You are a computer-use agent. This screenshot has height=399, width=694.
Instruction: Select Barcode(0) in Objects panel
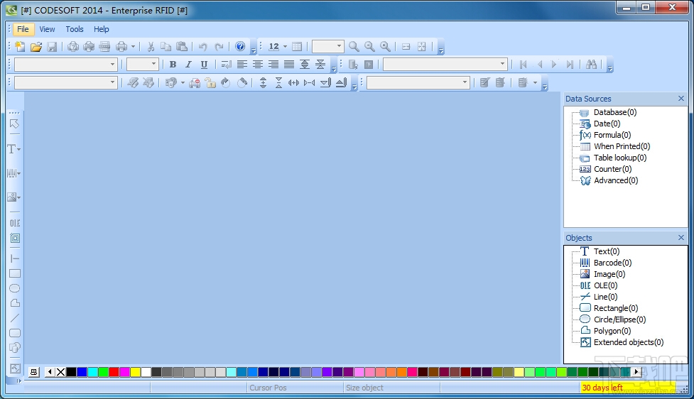click(x=612, y=263)
